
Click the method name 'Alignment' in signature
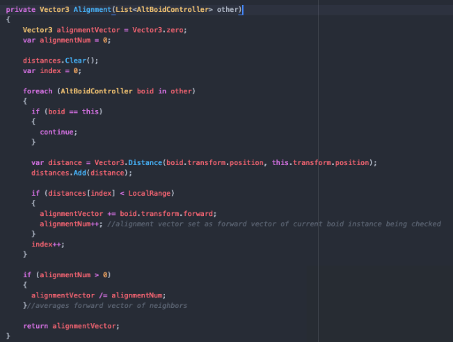[x=92, y=10]
